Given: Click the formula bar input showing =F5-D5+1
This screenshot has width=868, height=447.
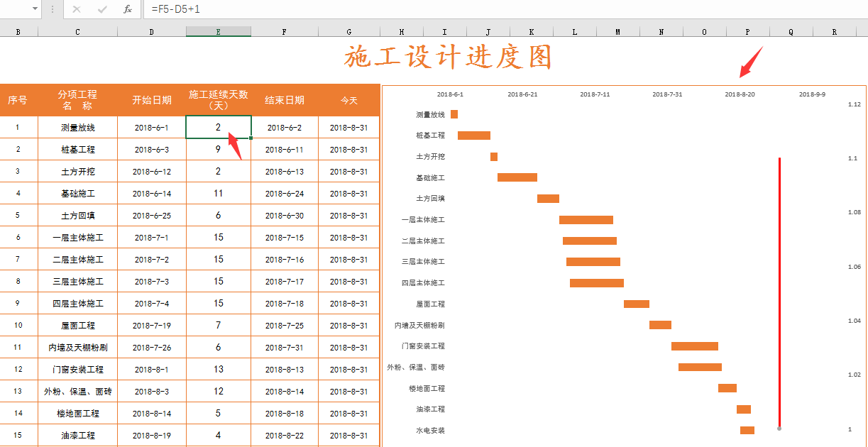Looking at the screenshot, I should click(505, 9).
